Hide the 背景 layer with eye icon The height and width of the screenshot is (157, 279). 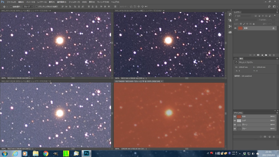click(235, 28)
